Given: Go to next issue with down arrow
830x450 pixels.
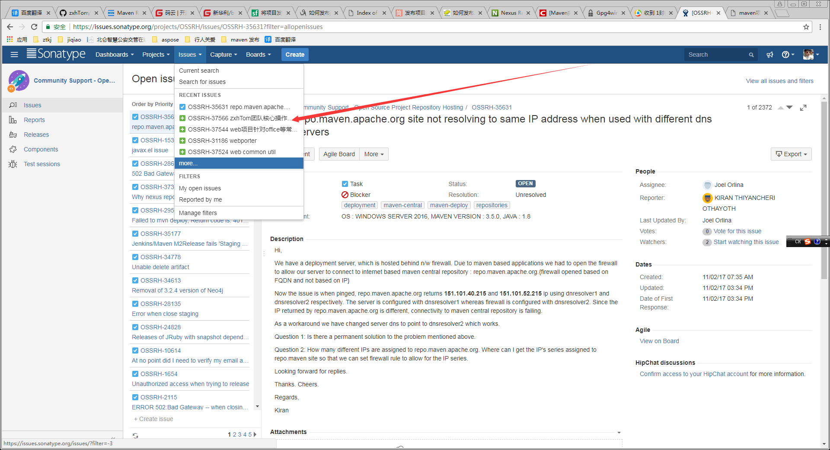Looking at the screenshot, I should [789, 107].
